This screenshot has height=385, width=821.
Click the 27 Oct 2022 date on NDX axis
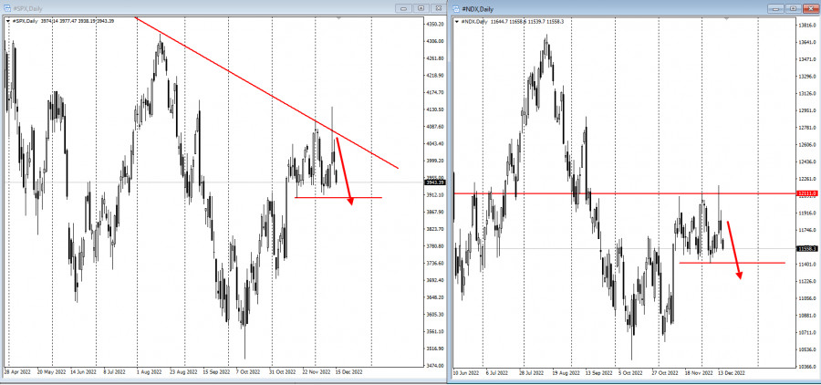[663, 373]
